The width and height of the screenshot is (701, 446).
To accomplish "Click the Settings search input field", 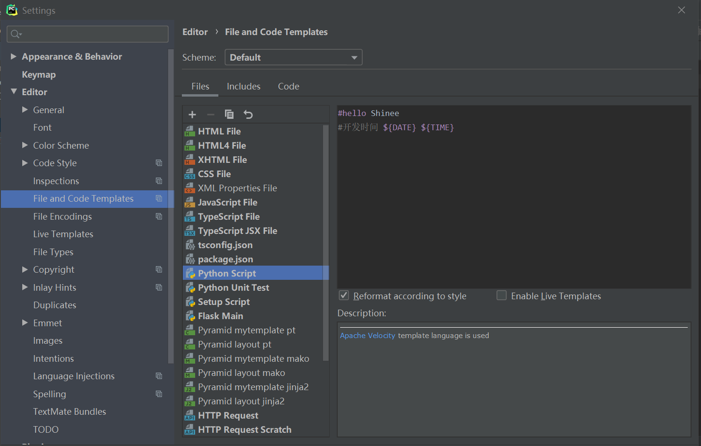I will (88, 34).
